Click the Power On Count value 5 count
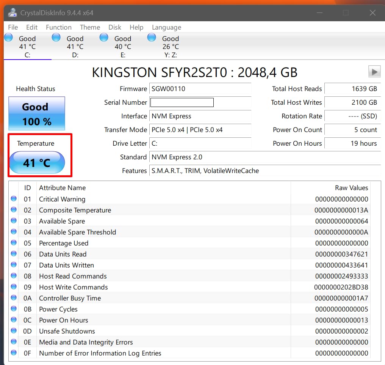Screen dimensions: 385x365 click(352, 130)
